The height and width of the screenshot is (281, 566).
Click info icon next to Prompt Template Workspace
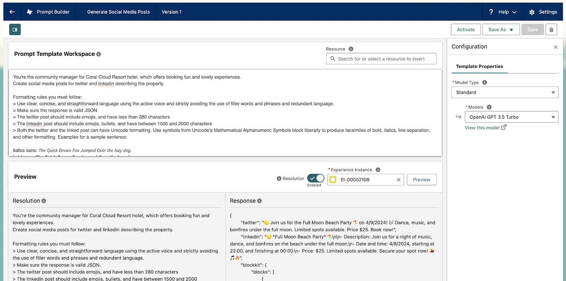tap(99, 54)
